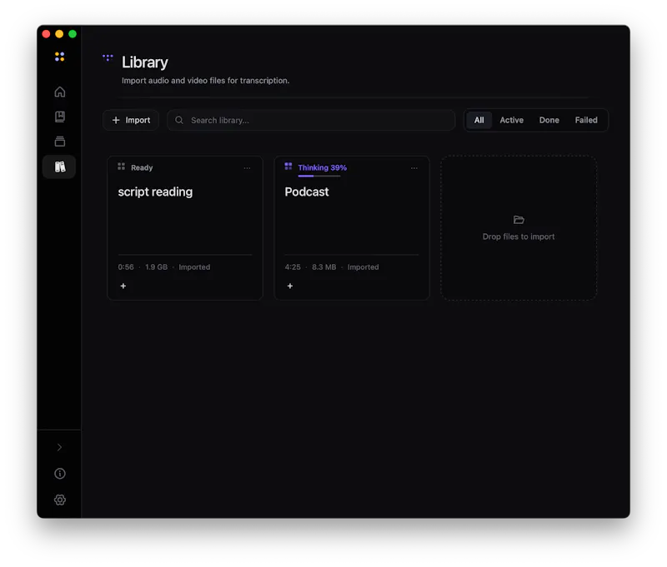Open the script reading card
667x567 pixels.
(185, 228)
